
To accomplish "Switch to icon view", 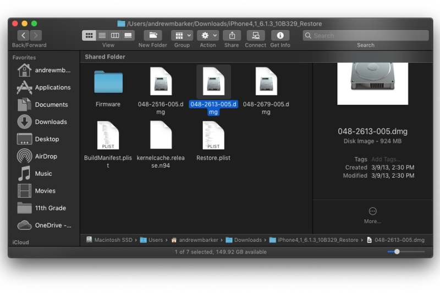I will click(x=89, y=35).
